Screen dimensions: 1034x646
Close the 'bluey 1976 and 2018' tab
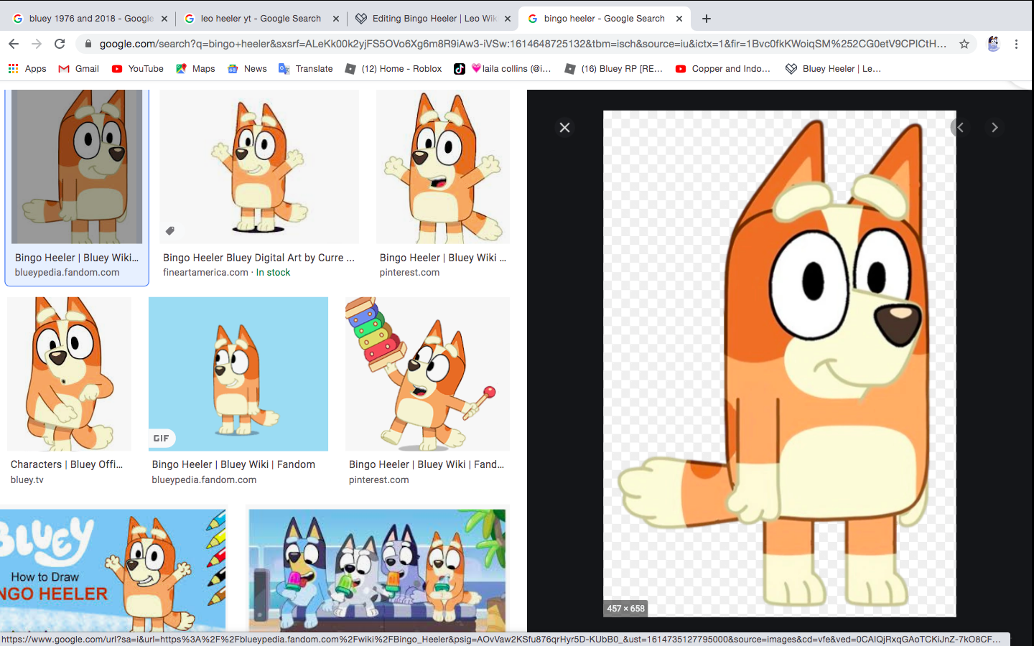[164, 19]
